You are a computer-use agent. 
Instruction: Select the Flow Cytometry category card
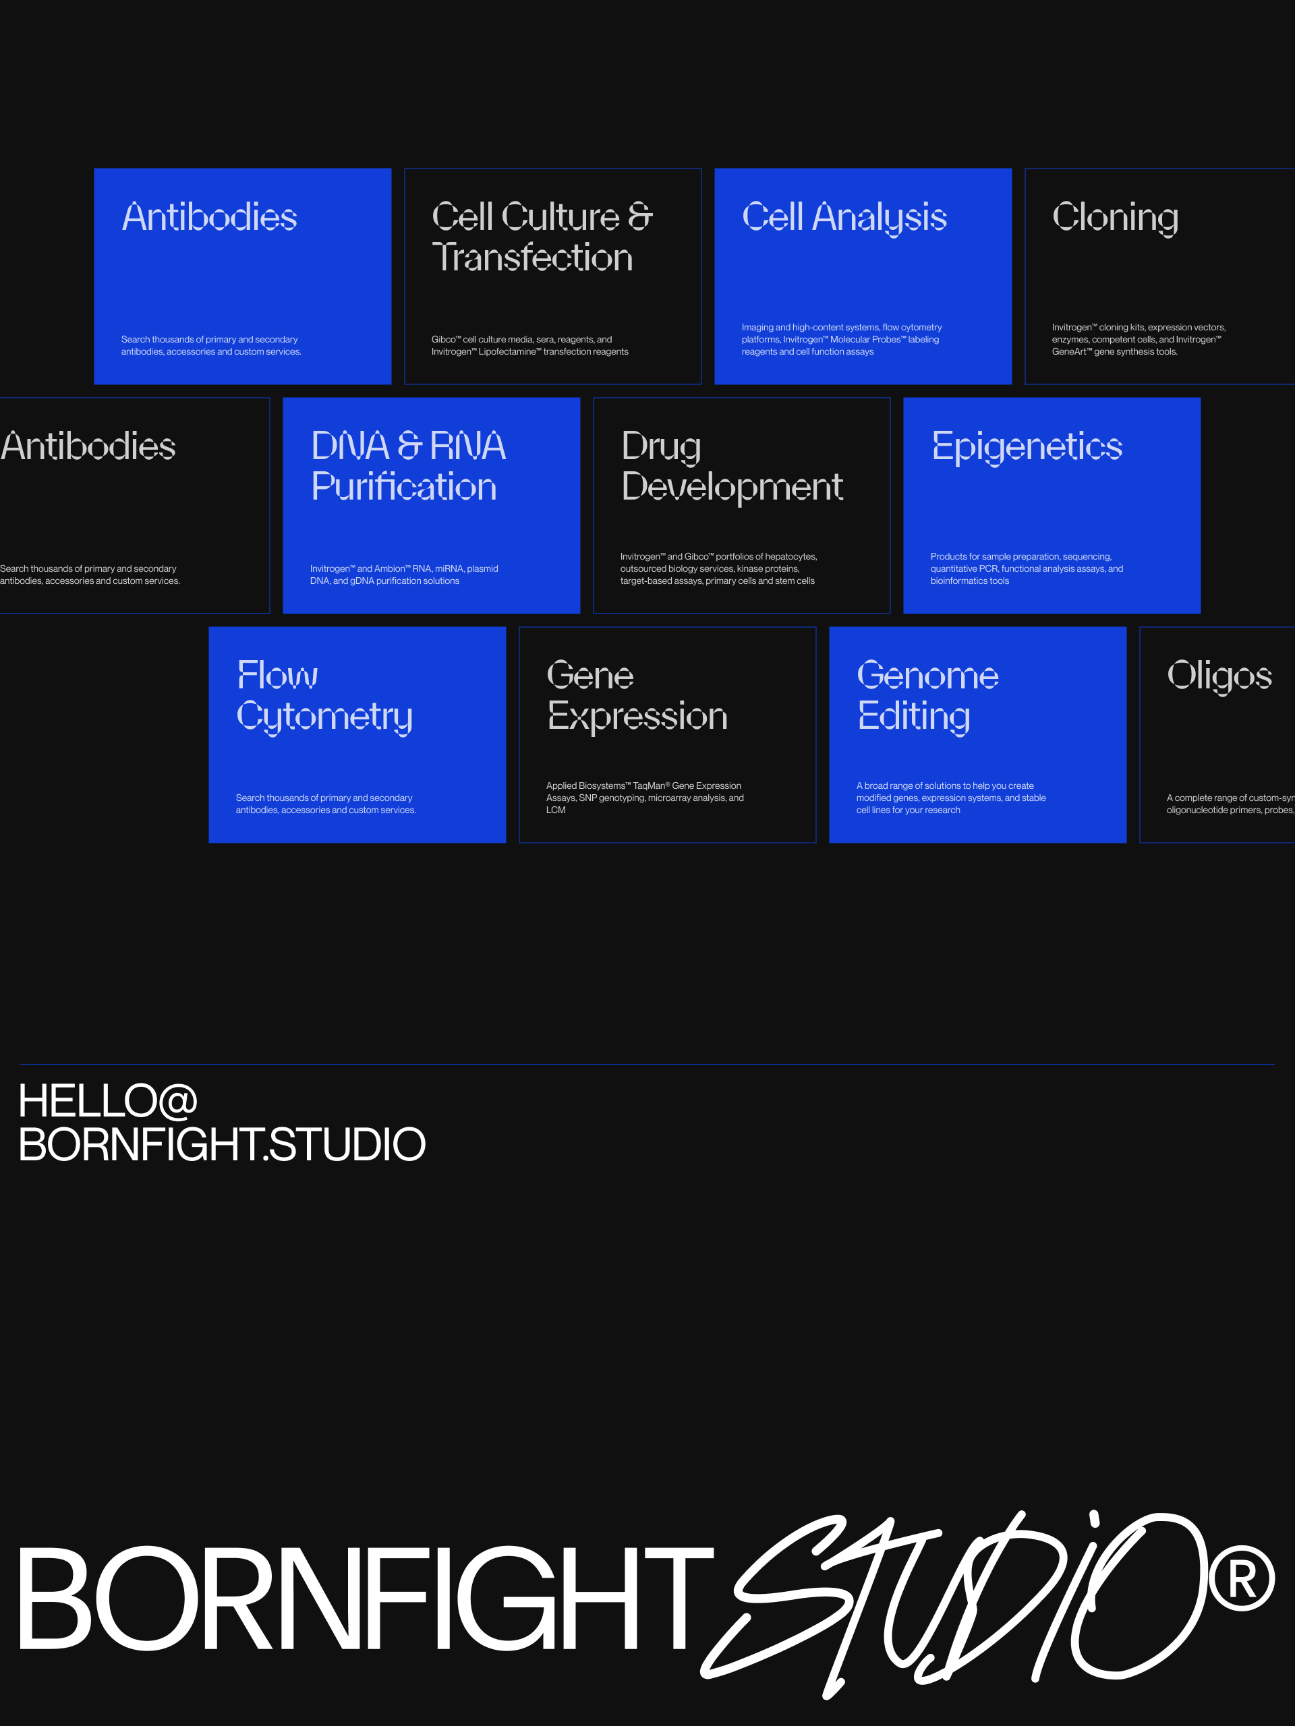pyautogui.click(x=357, y=734)
